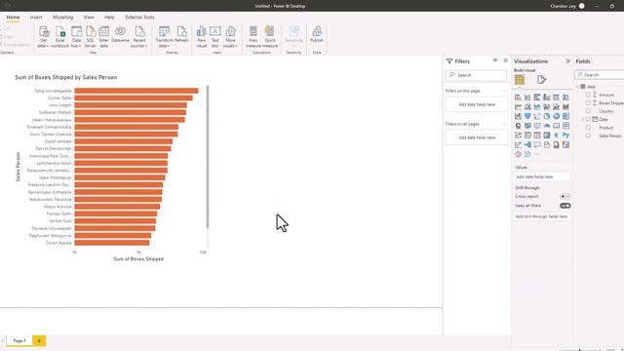Click 'Add drill-through fields here' well
The height and width of the screenshot is (351, 624).
(542, 216)
